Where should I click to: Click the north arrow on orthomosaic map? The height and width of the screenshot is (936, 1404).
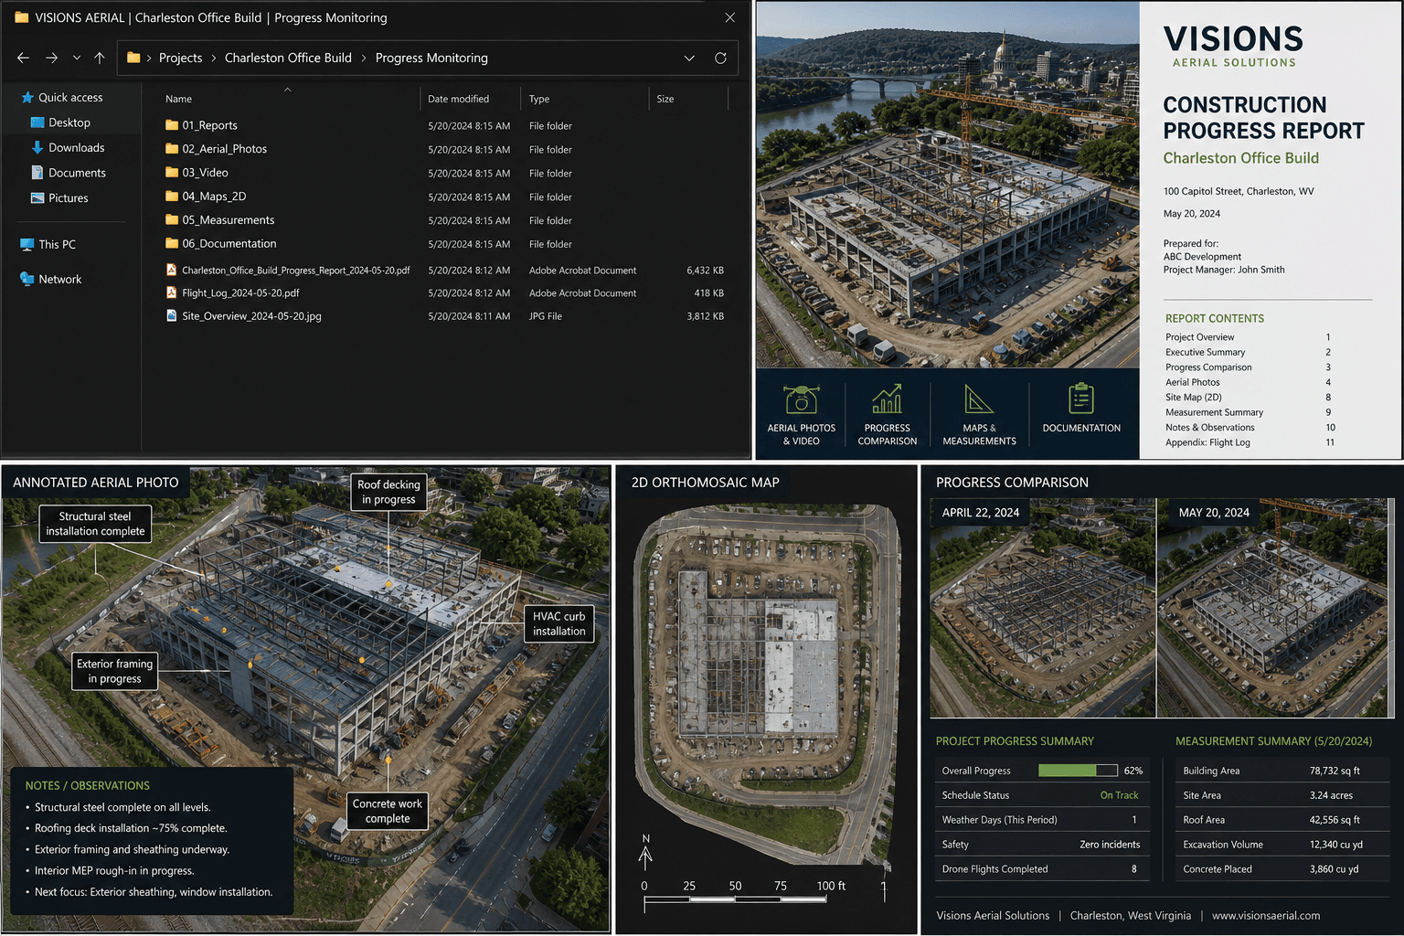pos(645,850)
